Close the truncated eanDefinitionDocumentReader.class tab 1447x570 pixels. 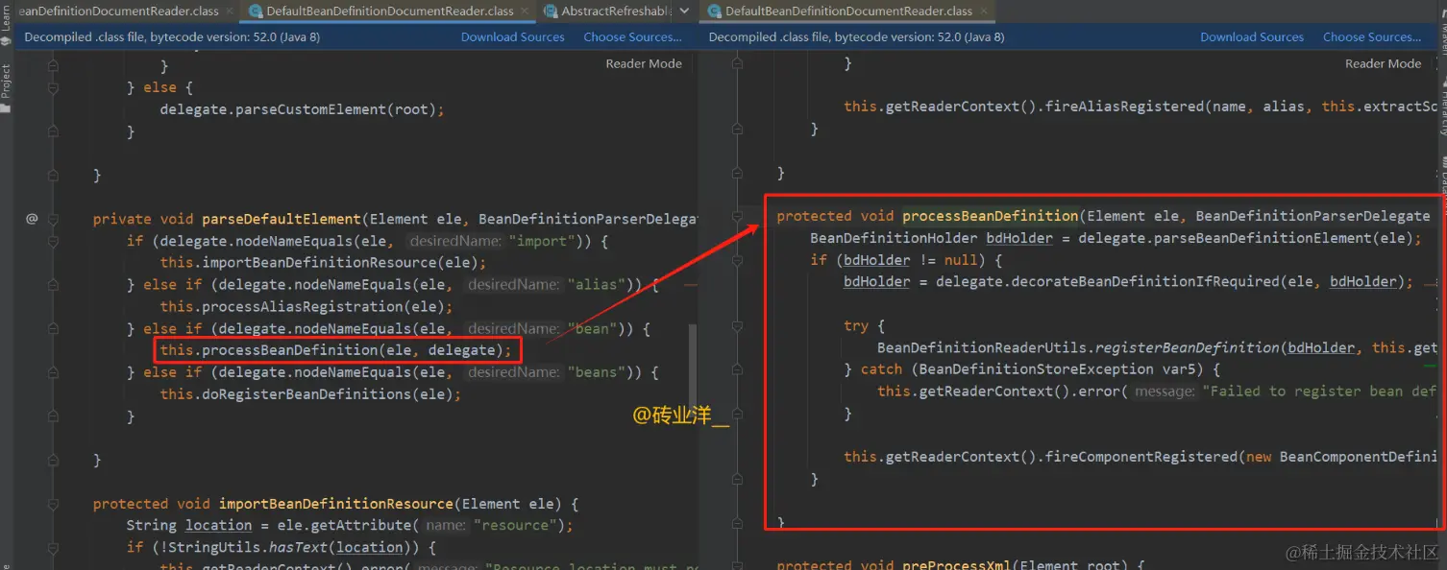tap(230, 12)
